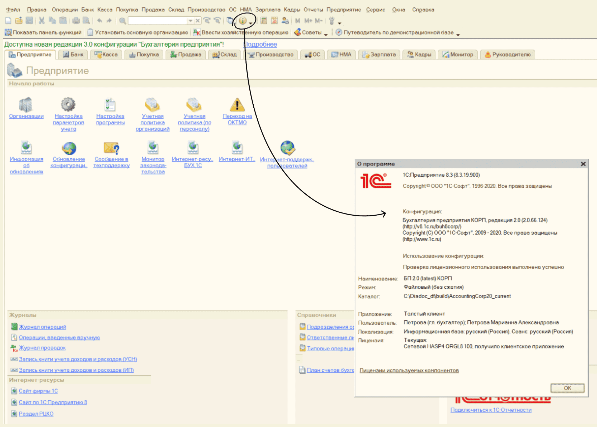
Task: Expand the search field dropdown arrow
Action: (190, 21)
